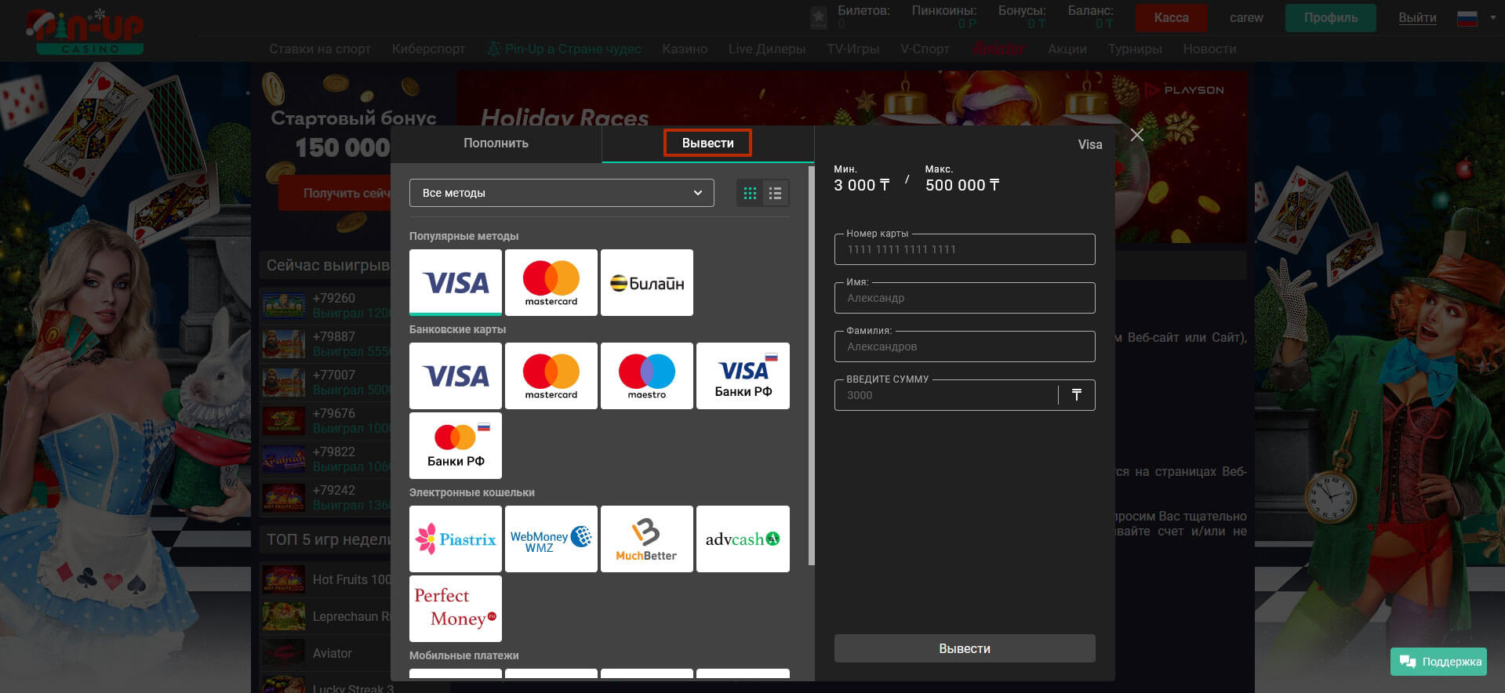
Task: Choose Beeline payment method
Action: click(x=646, y=282)
